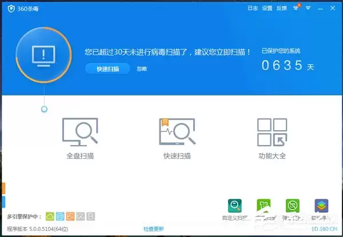This screenshot has width=343, height=237.
Task: Click the 360杀毒 shield logo
Action: click(x=11, y=9)
